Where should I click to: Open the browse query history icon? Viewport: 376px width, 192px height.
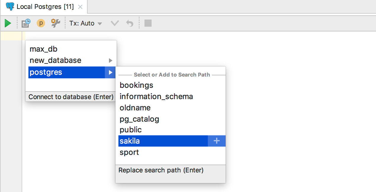point(26,23)
